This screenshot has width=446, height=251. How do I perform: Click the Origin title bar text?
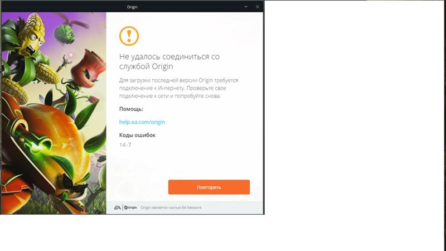click(x=132, y=7)
